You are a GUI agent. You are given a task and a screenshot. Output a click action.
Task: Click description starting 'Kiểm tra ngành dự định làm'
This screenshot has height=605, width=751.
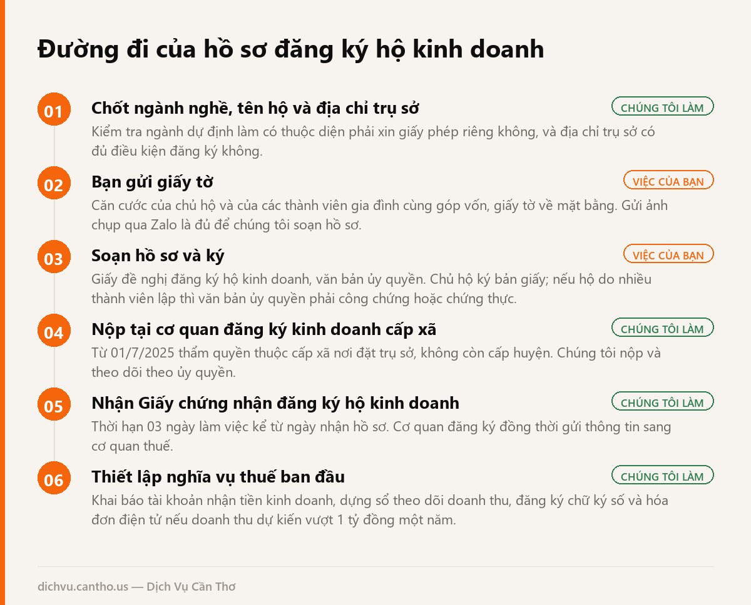coord(373,141)
